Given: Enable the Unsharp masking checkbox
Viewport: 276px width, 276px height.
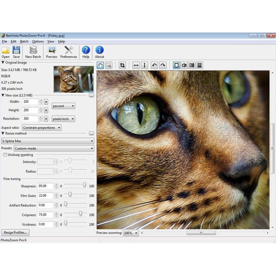Looking at the screenshot, I should point(5,155).
